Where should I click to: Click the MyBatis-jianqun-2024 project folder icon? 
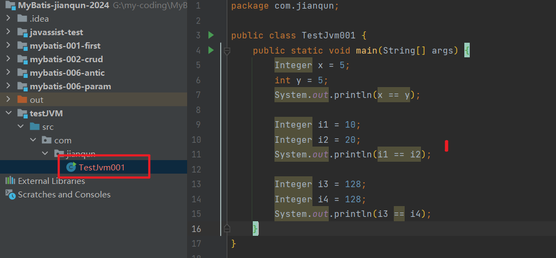coord(10,5)
